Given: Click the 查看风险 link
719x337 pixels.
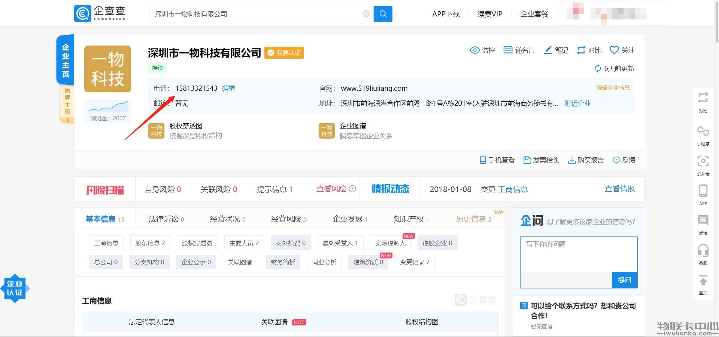Looking at the screenshot, I should tap(331, 189).
